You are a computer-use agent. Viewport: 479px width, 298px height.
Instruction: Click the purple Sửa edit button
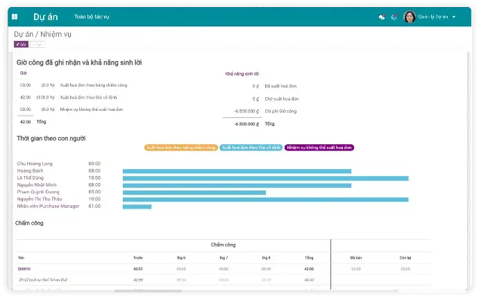(21, 44)
